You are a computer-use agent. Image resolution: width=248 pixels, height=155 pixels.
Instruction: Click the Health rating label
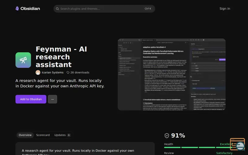168,144
